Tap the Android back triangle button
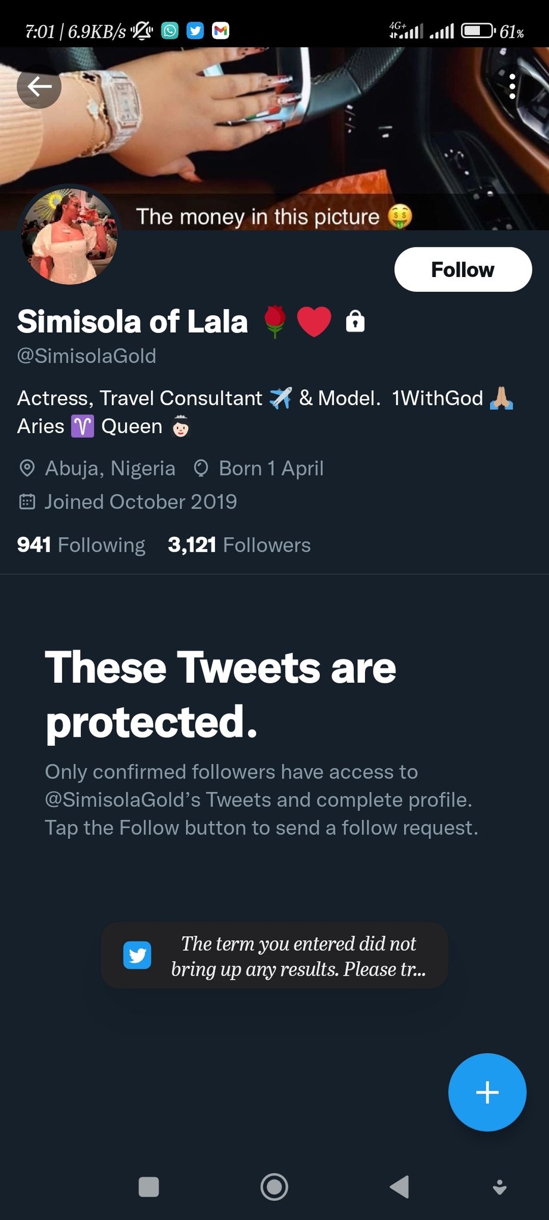Viewport: 549px width, 1220px height. click(x=400, y=1187)
